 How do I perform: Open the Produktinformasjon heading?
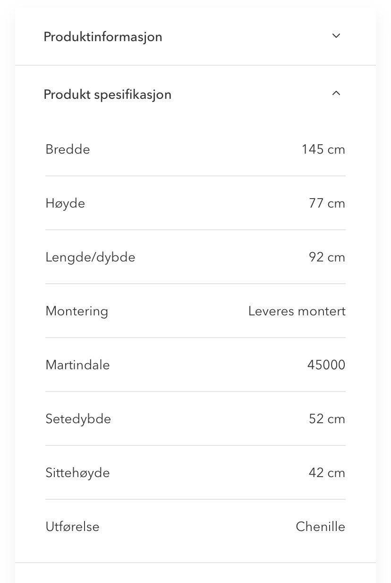(103, 37)
